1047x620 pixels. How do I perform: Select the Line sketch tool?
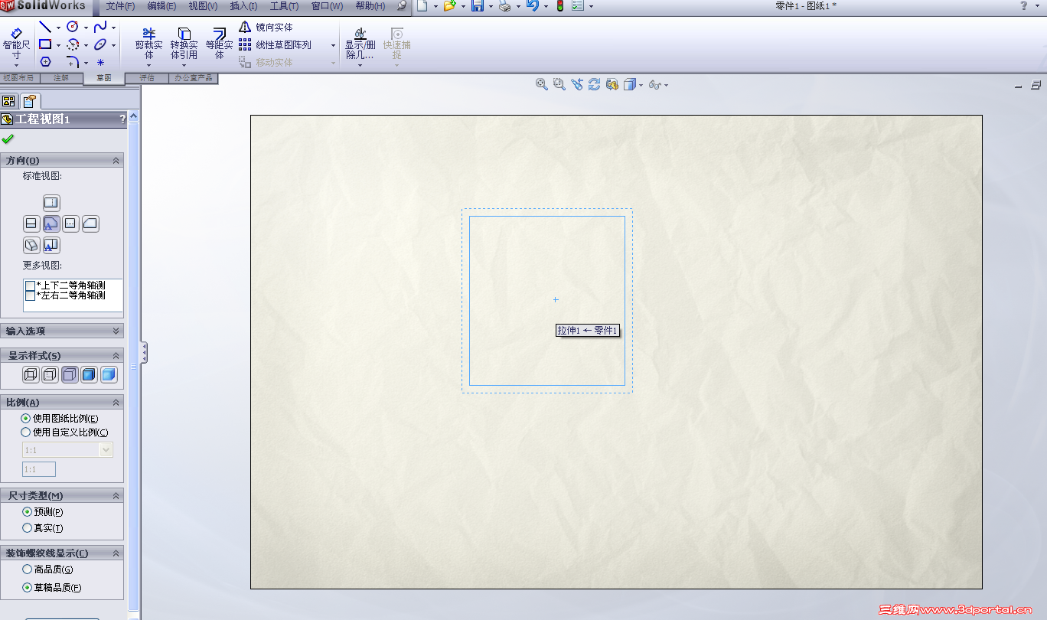point(45,28)
